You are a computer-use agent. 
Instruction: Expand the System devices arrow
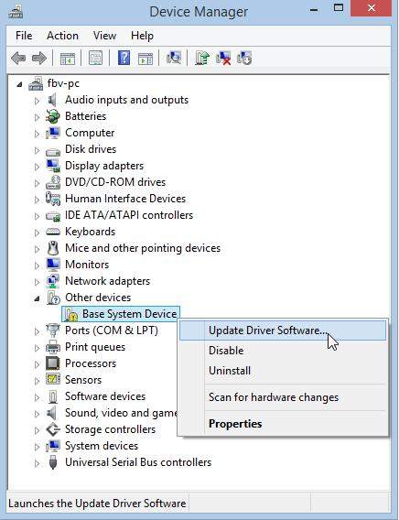(38, 447)
